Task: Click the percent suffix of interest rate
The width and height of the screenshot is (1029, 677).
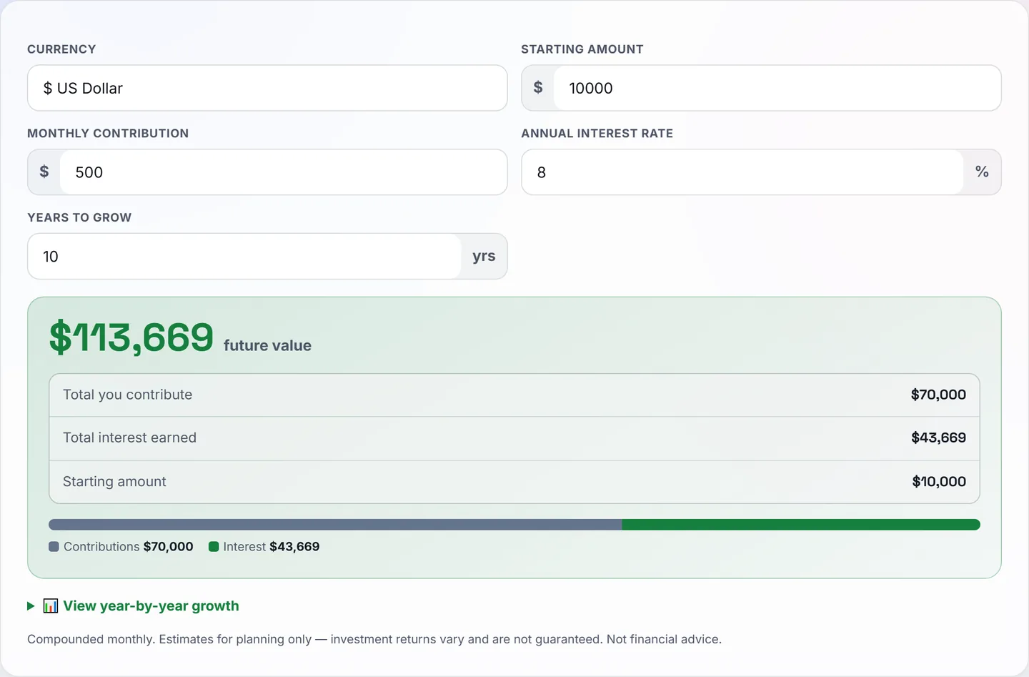Action: [982, 172]
